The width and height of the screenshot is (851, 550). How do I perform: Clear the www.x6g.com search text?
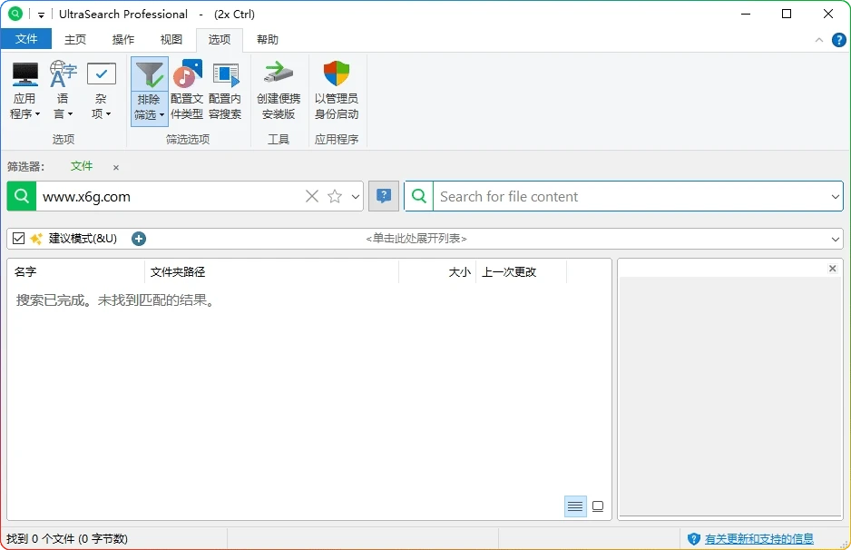(x=312, y=196)
